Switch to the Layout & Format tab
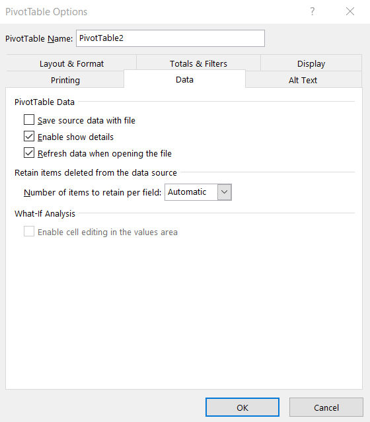The width and height of the screenshot is (370, 422). (71, 63)
